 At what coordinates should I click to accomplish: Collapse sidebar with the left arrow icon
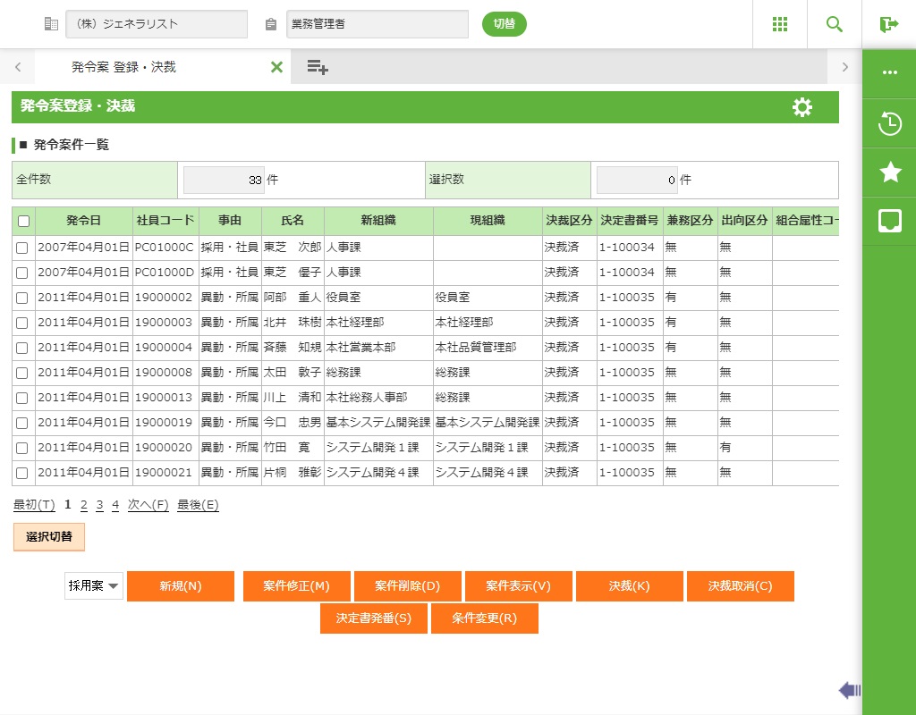point(849,690)
